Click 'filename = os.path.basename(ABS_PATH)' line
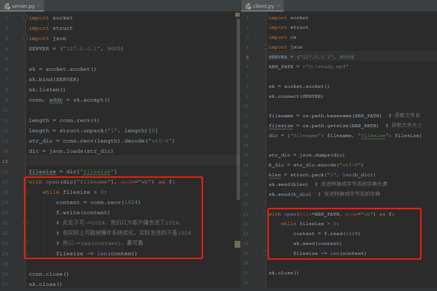This screenshot has height=291, width=437. point(325,116)
